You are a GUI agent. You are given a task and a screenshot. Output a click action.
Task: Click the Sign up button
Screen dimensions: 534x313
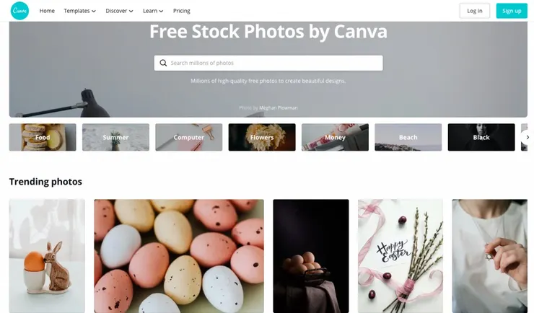512,11
